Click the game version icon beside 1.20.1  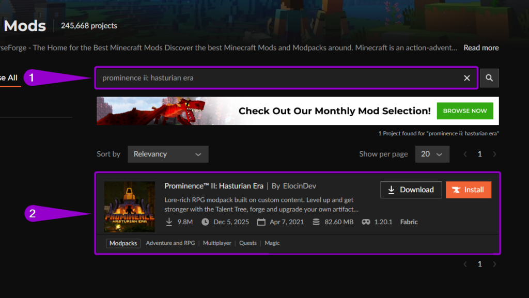tap(364, 222)
